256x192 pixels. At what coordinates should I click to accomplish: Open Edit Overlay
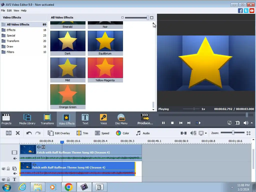(59, 133)
